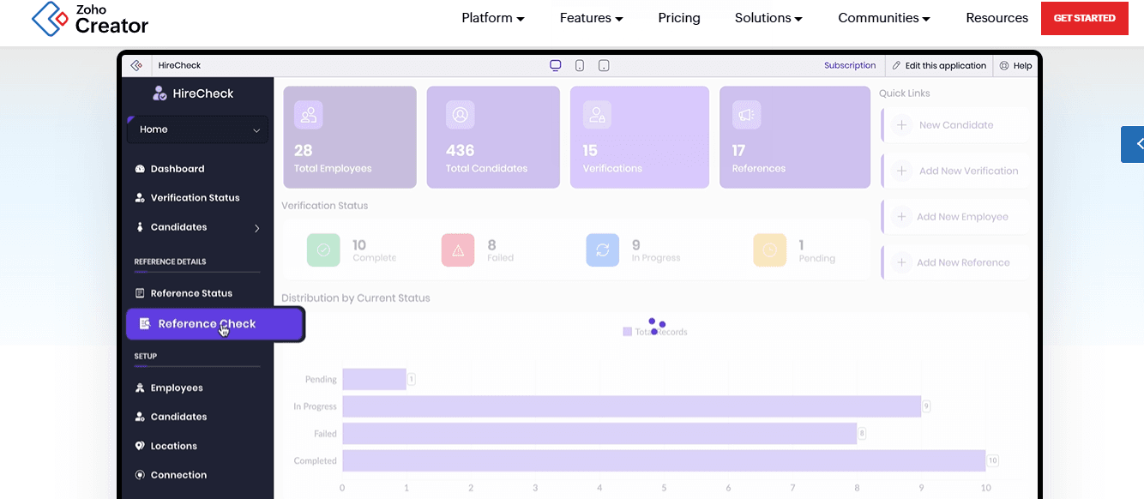Open Employees under Setup
The height and width of the screenshot is (499, 1144).
[177, 388]
